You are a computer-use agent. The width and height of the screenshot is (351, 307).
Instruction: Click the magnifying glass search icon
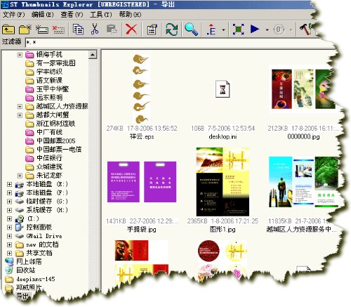pyautogui.click(x=191, y=30)
